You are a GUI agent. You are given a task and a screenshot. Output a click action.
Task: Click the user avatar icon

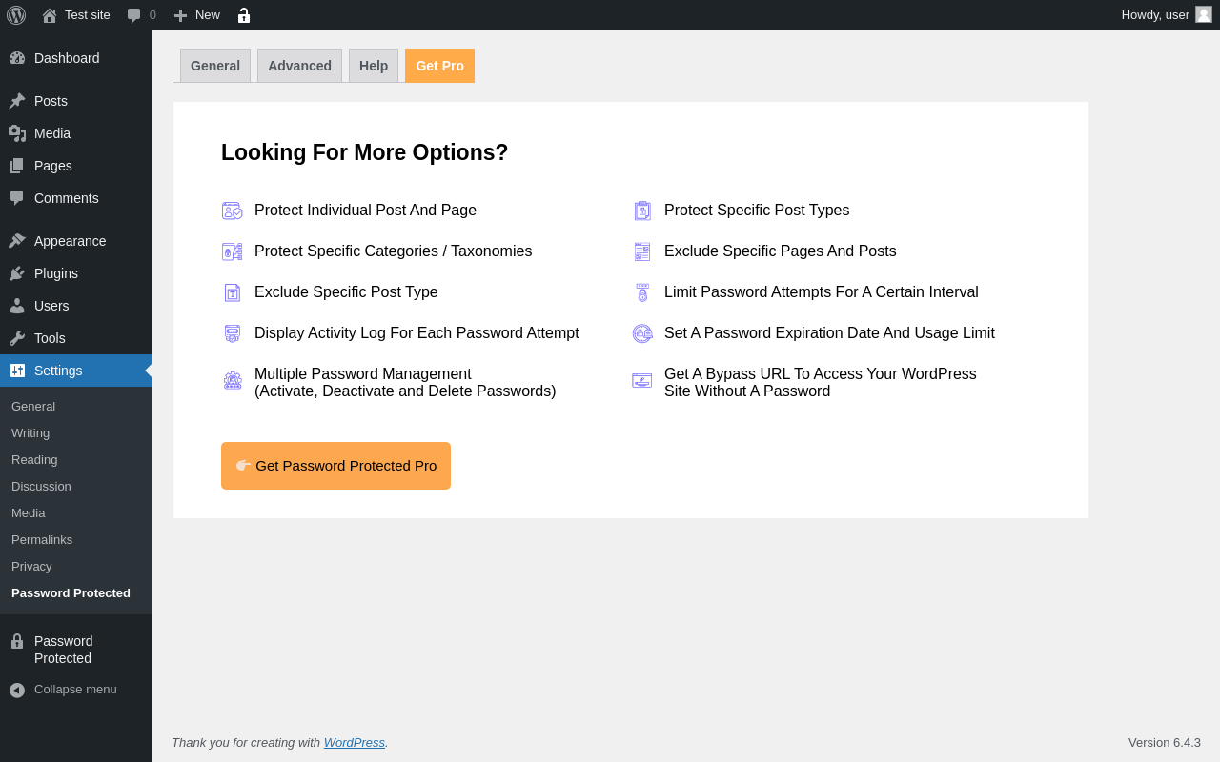(x=1204, y=14)
